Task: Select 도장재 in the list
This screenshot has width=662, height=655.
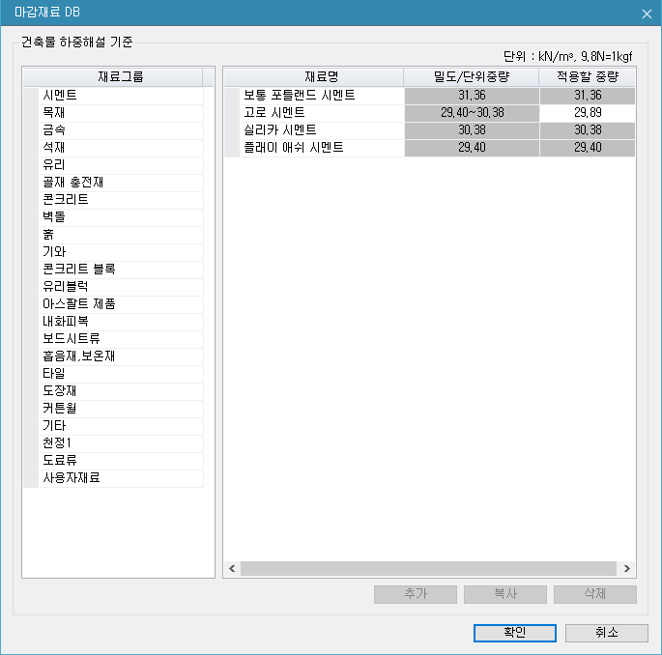Action: 121,391
